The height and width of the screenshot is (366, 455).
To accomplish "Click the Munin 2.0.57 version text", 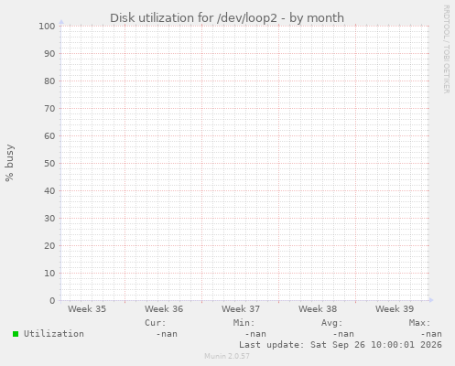I will 227,356.
